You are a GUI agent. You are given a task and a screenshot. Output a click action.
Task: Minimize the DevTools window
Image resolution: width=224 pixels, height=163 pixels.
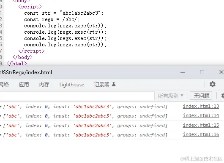pyautogui.click(x=183, y=72)
